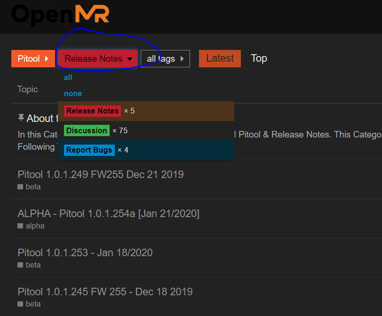Choose the blue Report Bugs category

[89, 150]
